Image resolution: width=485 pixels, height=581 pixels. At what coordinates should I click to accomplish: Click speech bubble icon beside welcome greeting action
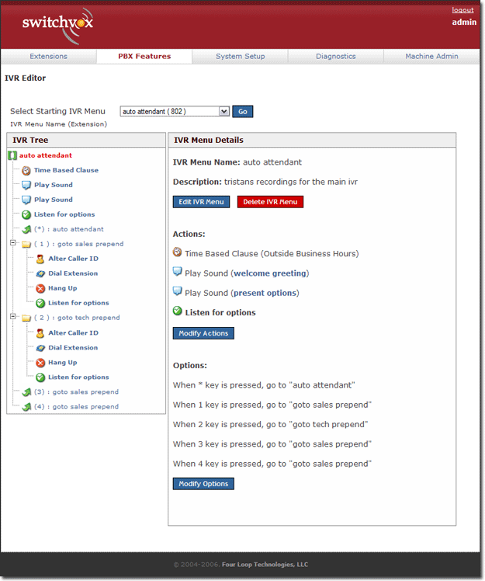(x=178, y=272)
